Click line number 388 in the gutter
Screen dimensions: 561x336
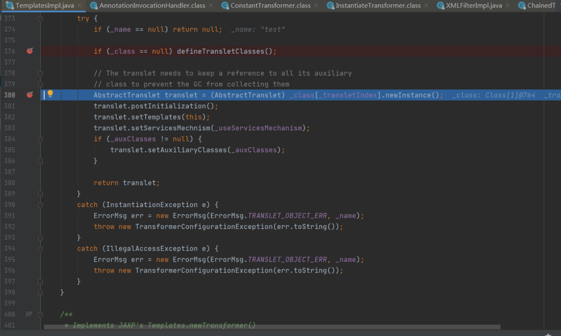(10, 182)
